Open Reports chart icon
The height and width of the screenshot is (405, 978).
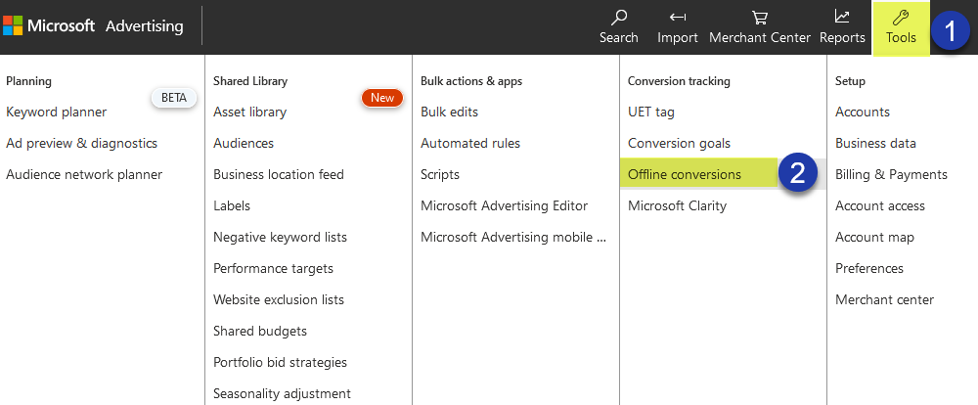click(x=842, y=17)
